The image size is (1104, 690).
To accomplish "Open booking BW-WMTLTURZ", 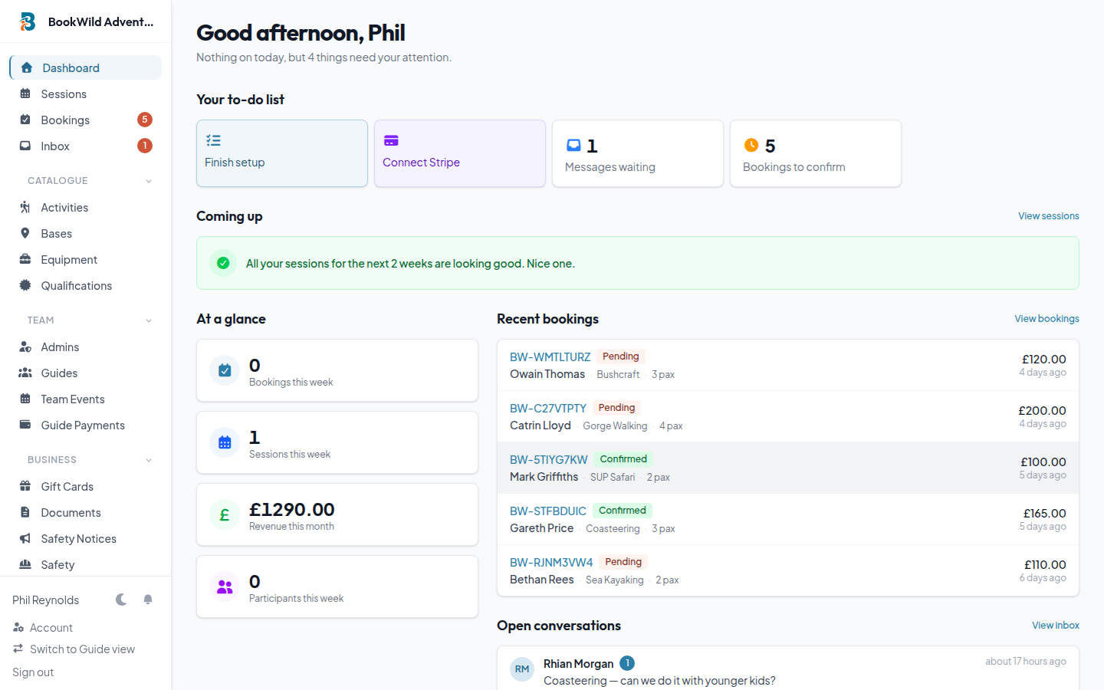I will point(550,356).
